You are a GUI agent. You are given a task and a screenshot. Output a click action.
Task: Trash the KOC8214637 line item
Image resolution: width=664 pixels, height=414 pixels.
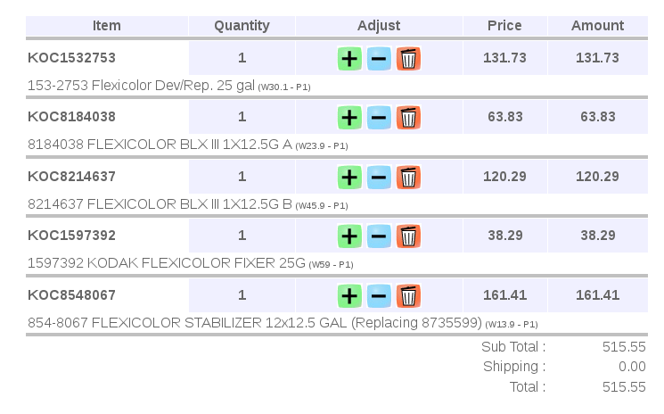[x=408, y=178]
